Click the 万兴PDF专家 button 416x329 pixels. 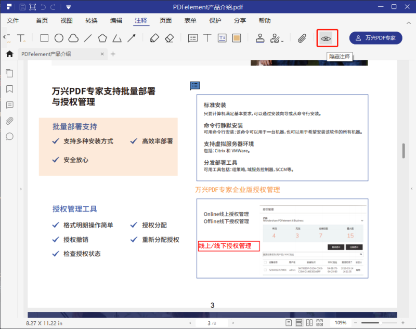click(x=375, y=38)
